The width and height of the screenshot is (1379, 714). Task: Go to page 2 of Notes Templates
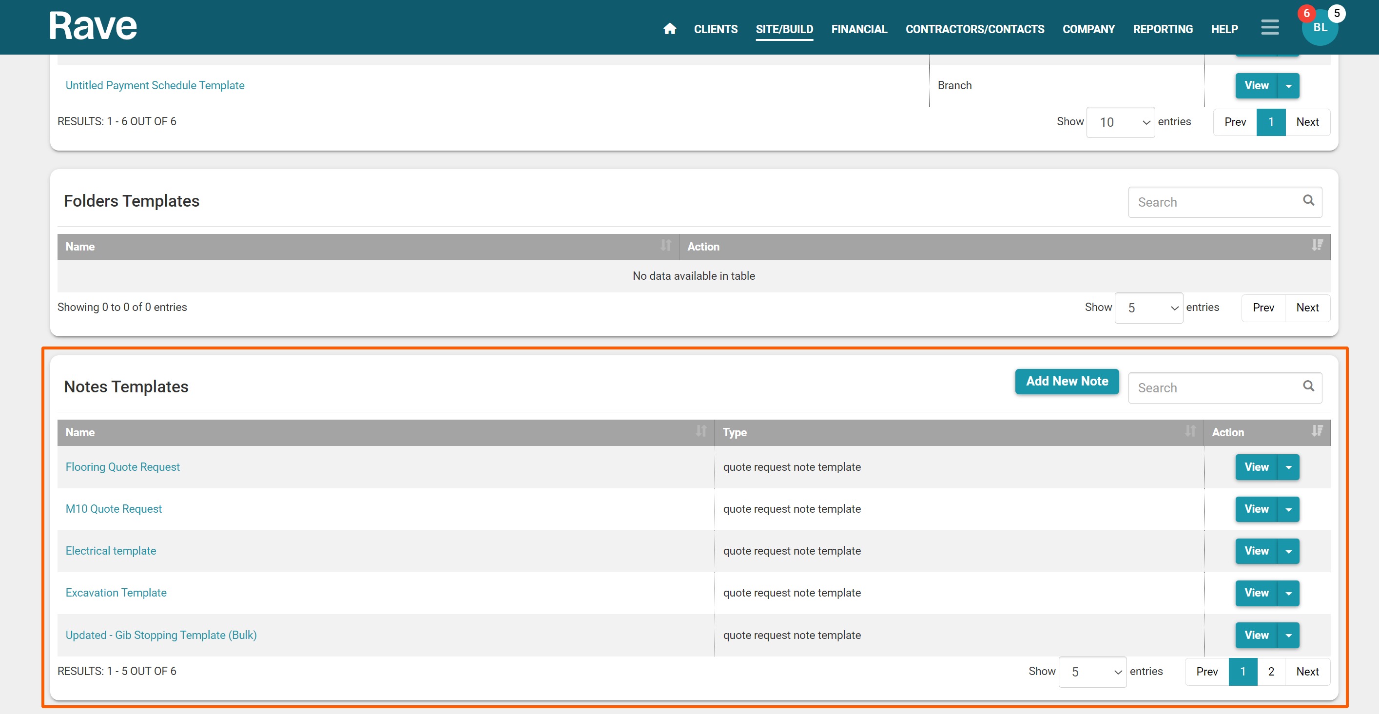coord(1270,672)
